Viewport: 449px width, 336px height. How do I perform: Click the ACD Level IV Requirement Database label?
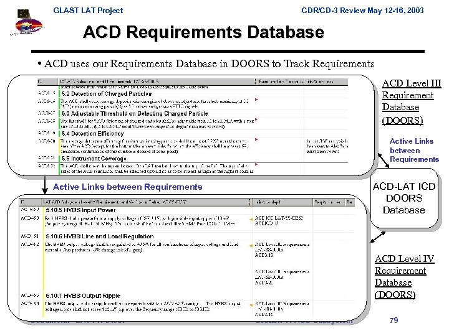coord(404,276)
